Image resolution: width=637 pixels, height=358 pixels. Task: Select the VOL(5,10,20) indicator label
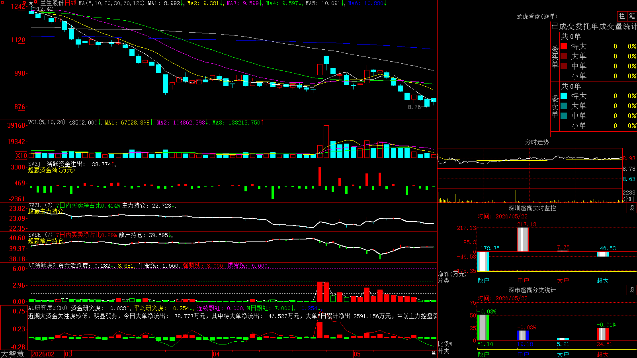(47, 123)
